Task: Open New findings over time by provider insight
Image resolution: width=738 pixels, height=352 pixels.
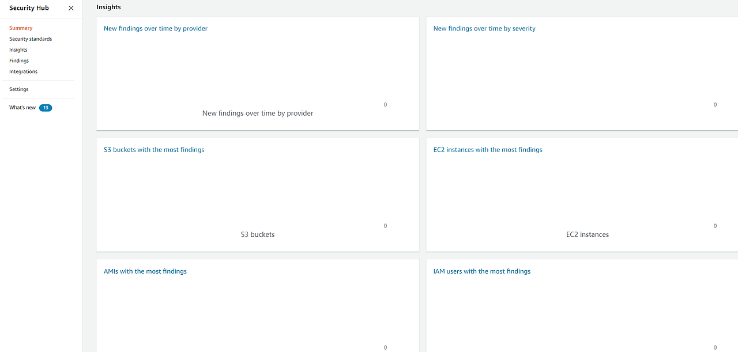Action: pos(156,28)
